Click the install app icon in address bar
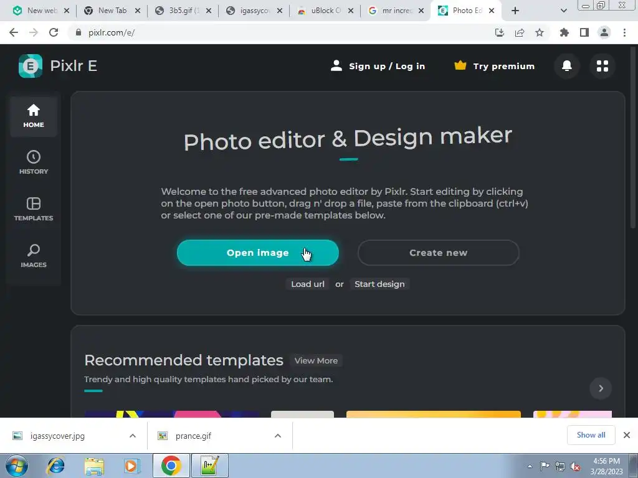Screen dimensions: 638x478 coord(500,32)
